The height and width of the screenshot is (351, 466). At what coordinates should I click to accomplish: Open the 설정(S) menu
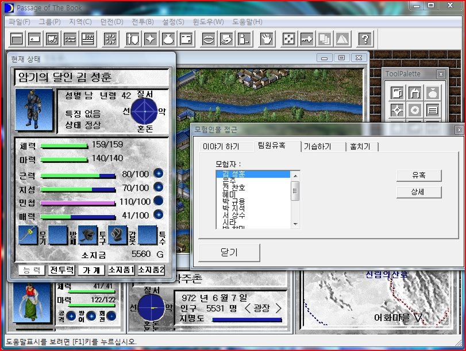coord(173,22)
